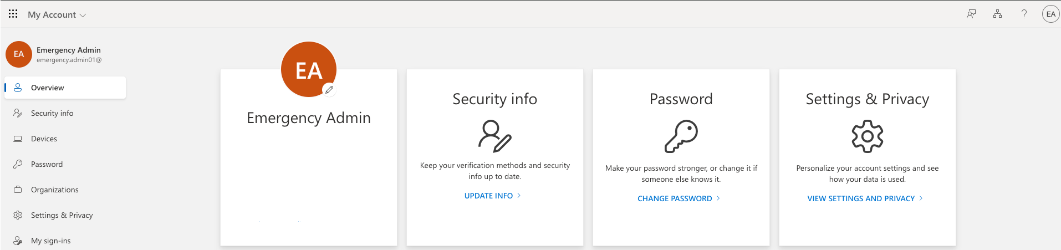
Task: Open the organization chart icon in header
Action: pos(997,14)
